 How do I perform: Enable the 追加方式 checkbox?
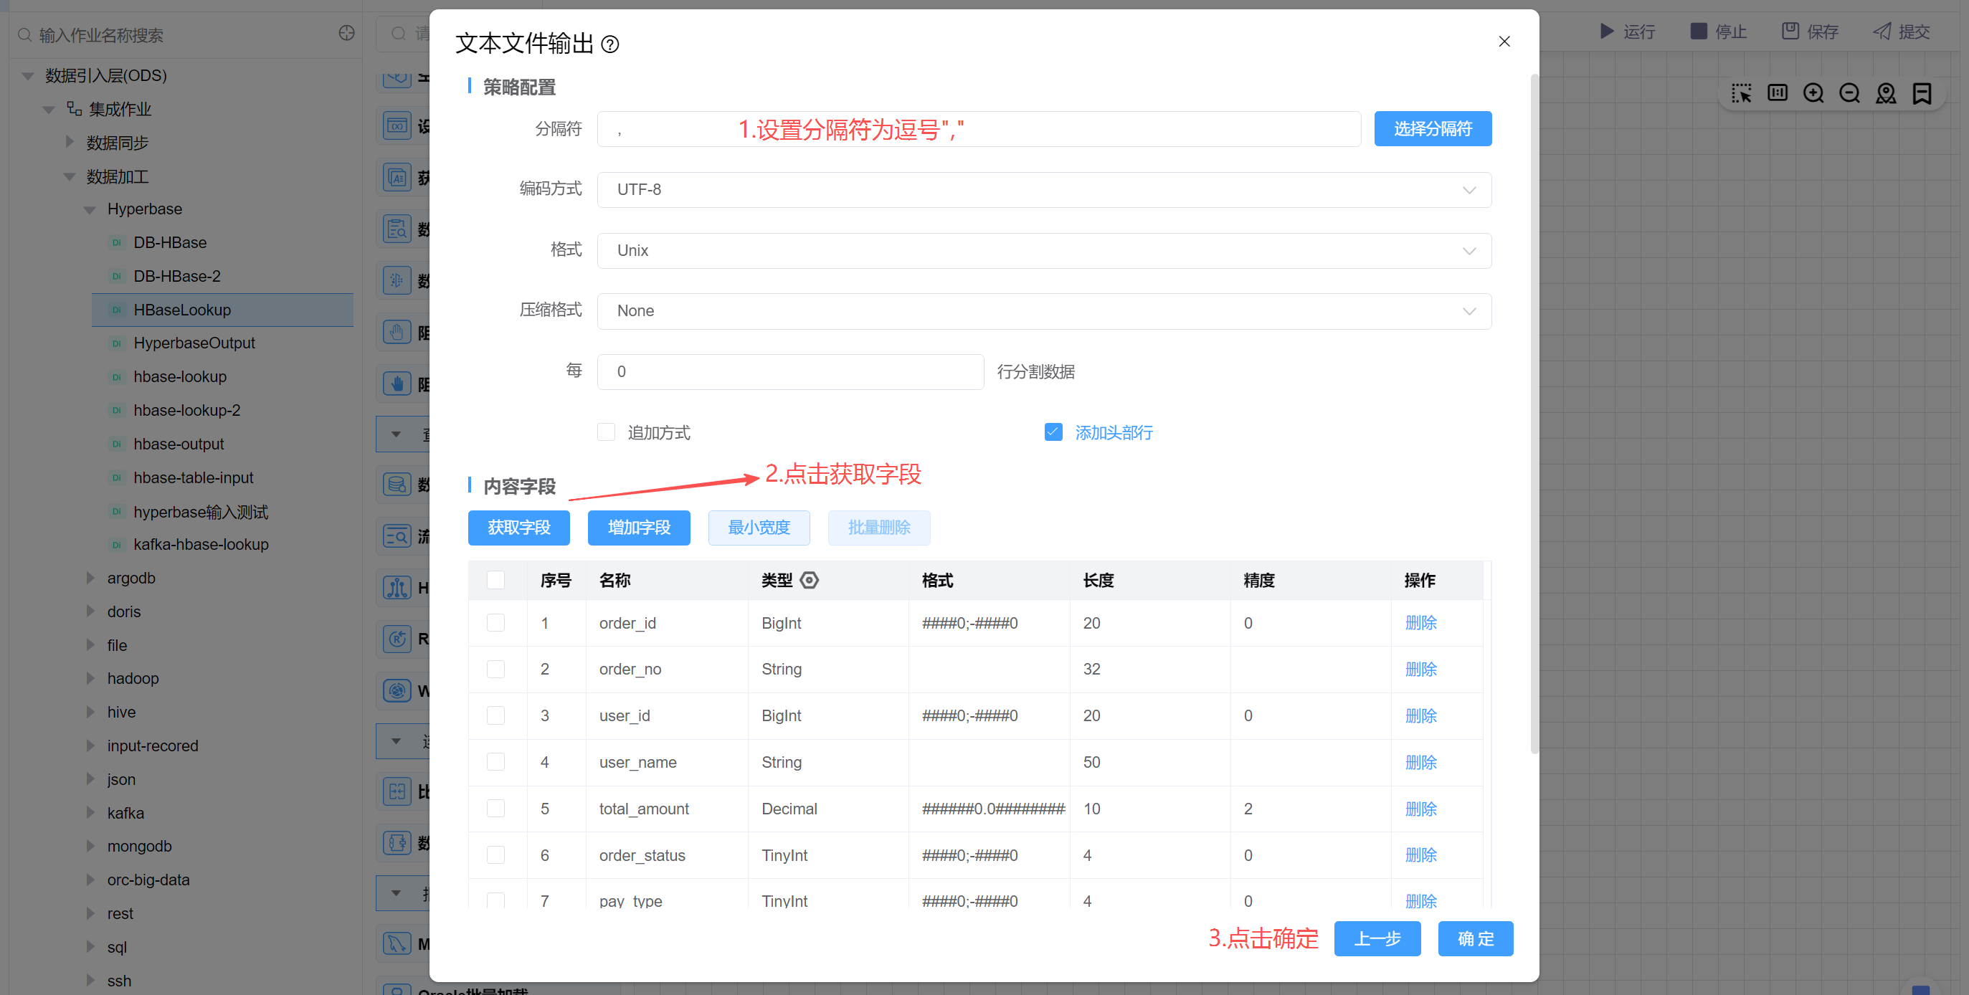click(606, 432)
